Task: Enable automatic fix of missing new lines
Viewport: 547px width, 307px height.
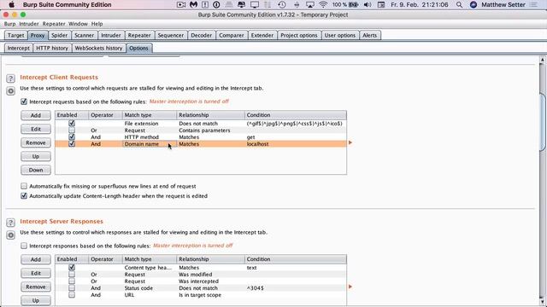Action: tap(24, 186)
